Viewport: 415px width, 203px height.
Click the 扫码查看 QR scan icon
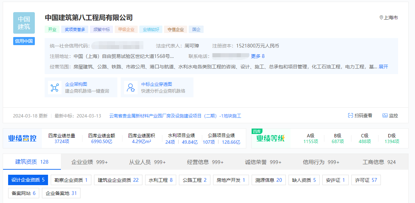[x=350, y=115]
